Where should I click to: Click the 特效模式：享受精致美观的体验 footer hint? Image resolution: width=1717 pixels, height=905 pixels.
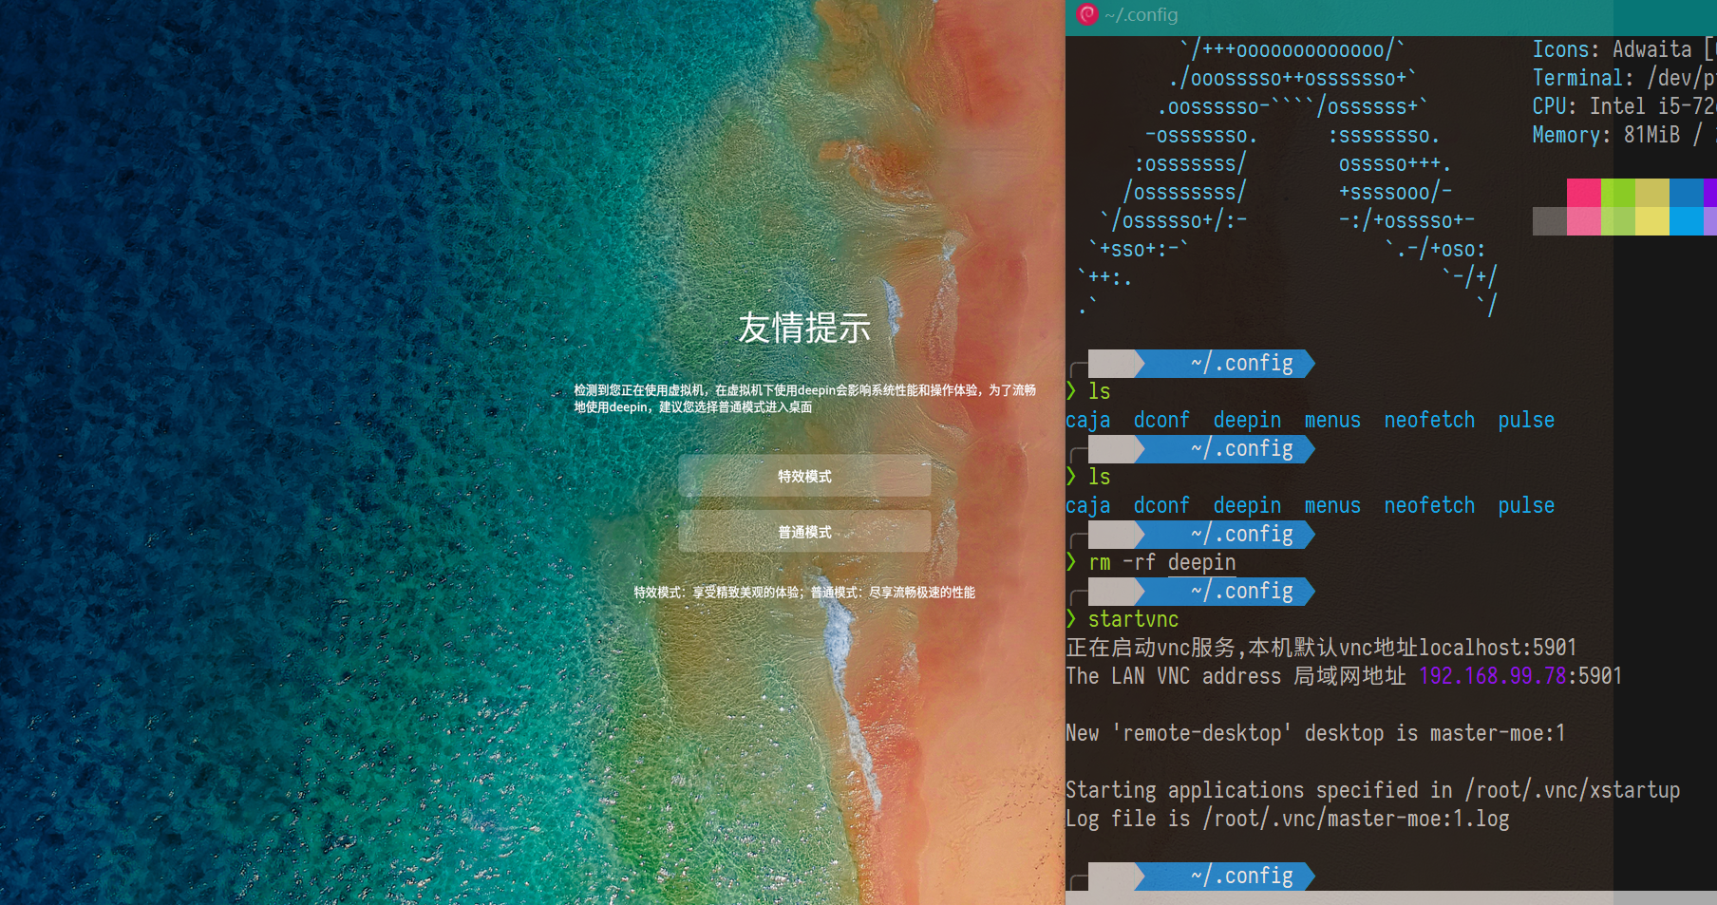804,593
